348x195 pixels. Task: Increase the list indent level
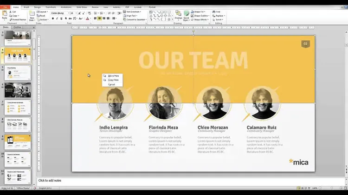[113, 13]
